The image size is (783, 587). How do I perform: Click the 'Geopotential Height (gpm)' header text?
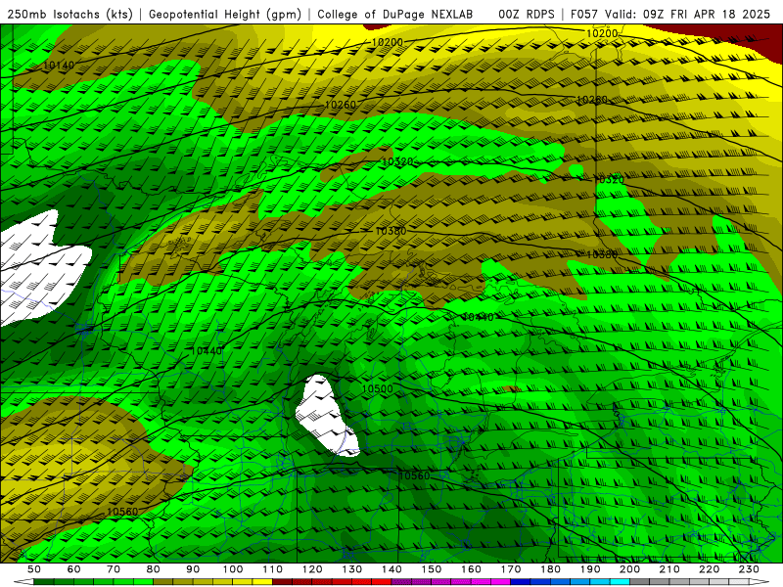pyautogui.click(x=225, y=15)
